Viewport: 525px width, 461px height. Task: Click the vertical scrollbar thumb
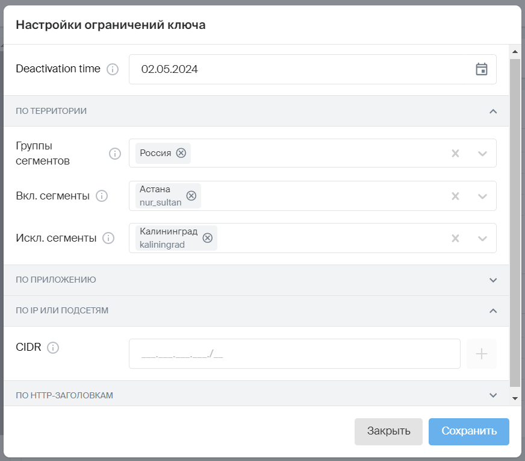tap(515, 223)
